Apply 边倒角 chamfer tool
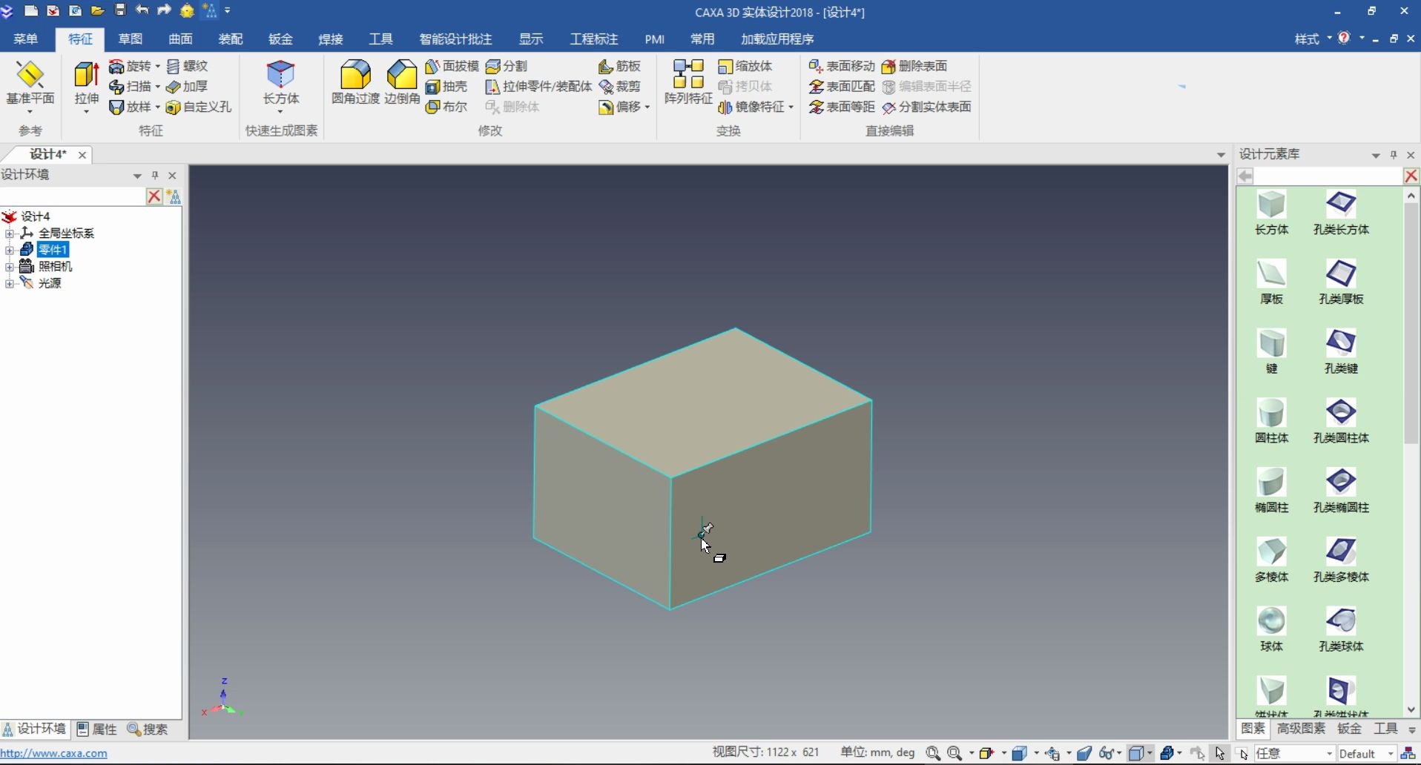 (402, 83)
